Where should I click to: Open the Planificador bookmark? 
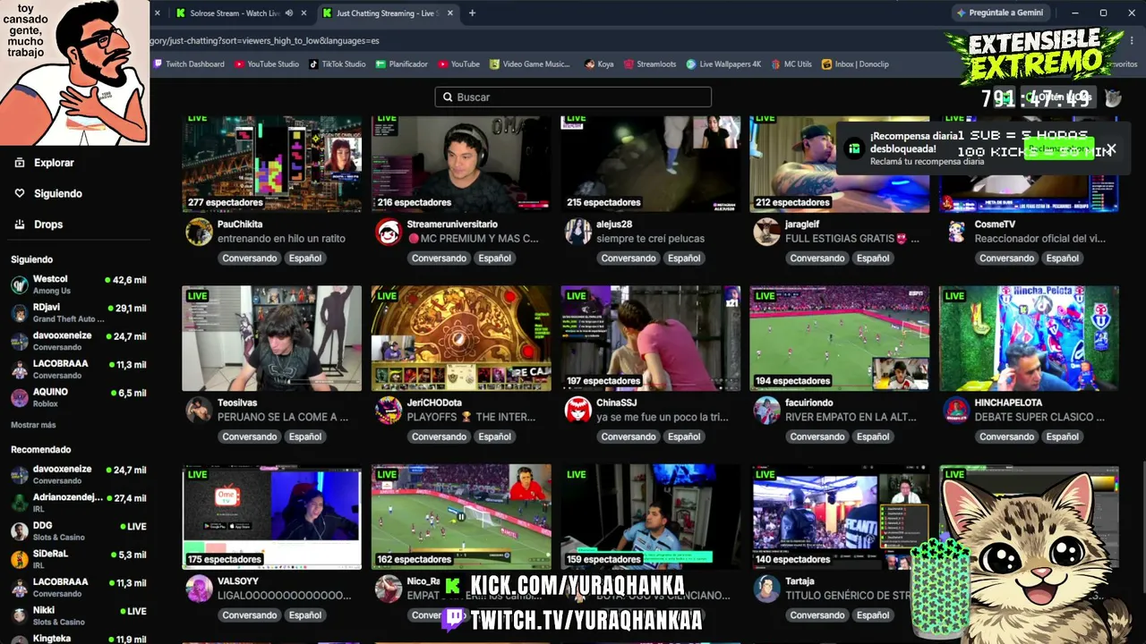(402, 64)
